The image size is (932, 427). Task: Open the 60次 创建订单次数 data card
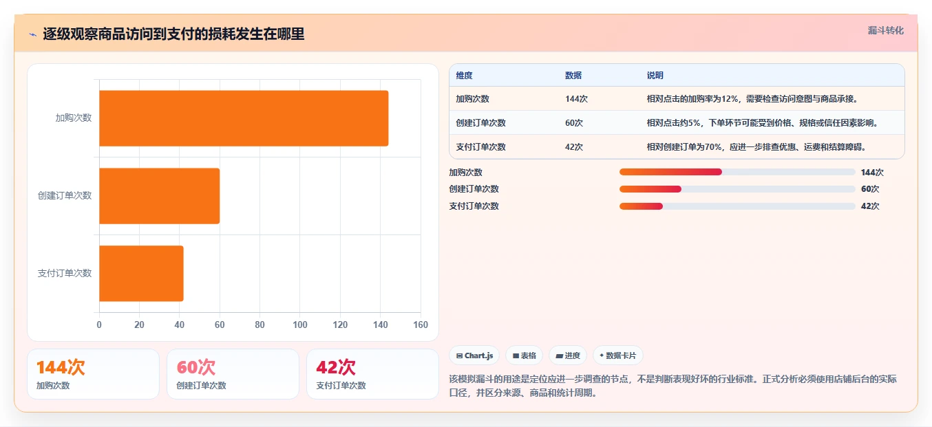tap(233, 374)
